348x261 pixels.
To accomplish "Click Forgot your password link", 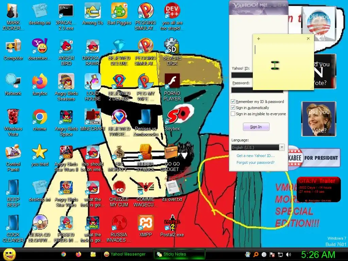I will coord(256,162).
